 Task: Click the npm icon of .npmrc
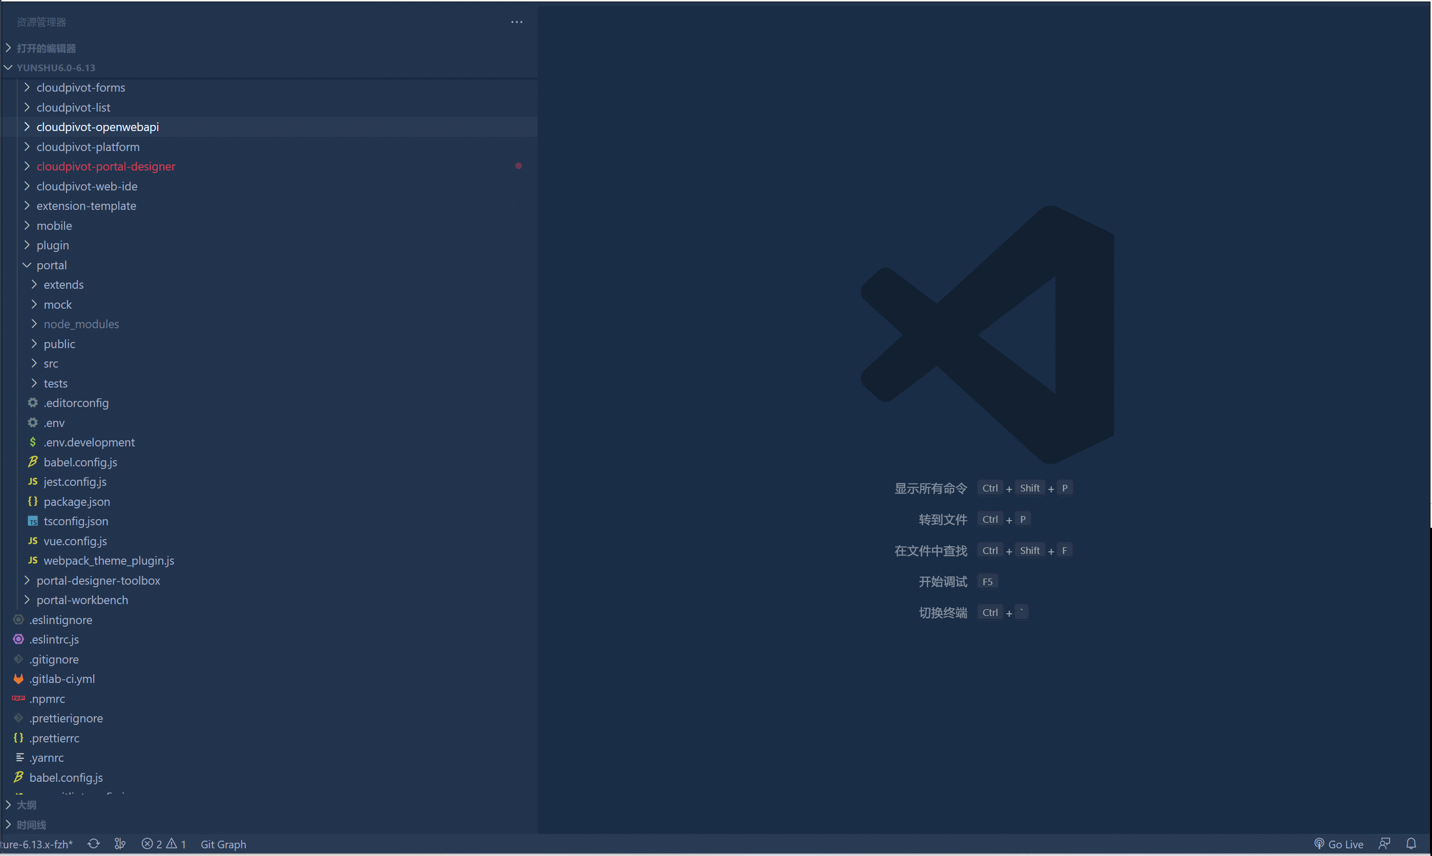(18, 698)
